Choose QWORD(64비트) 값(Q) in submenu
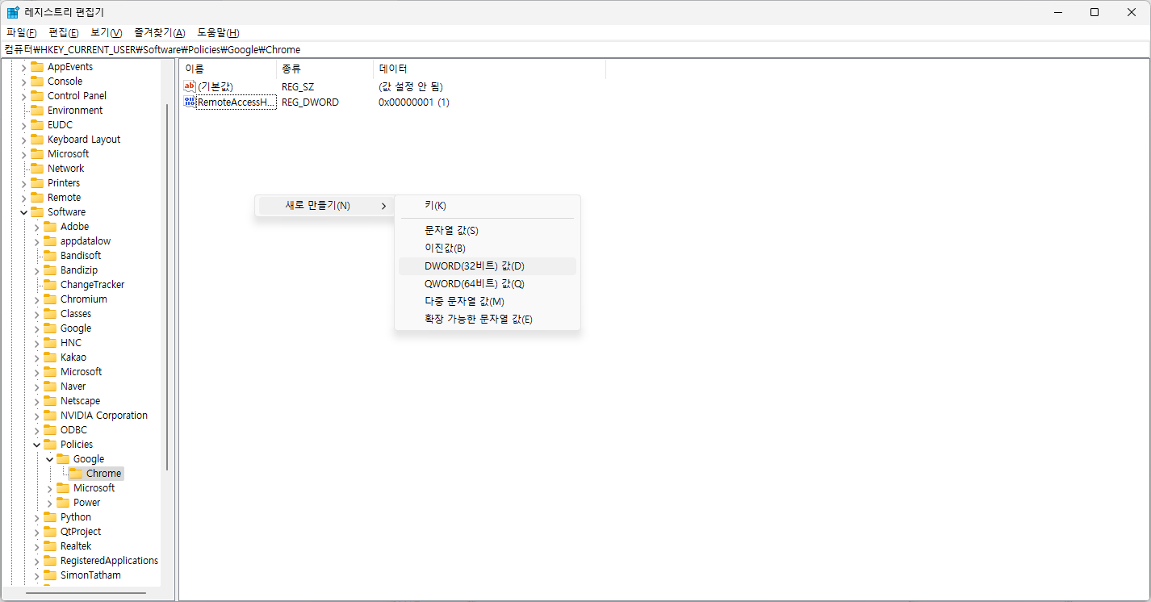 coord(488,284)
